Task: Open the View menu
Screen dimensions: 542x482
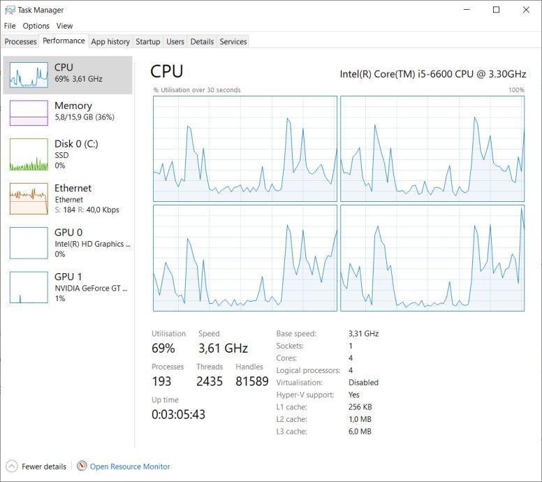Action: pos(64,26)
